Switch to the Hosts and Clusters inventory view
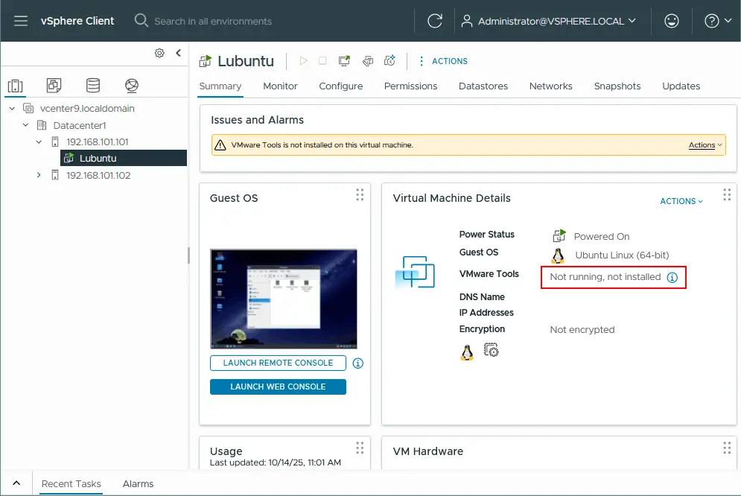Screen dimensions: 741x496 16,86
